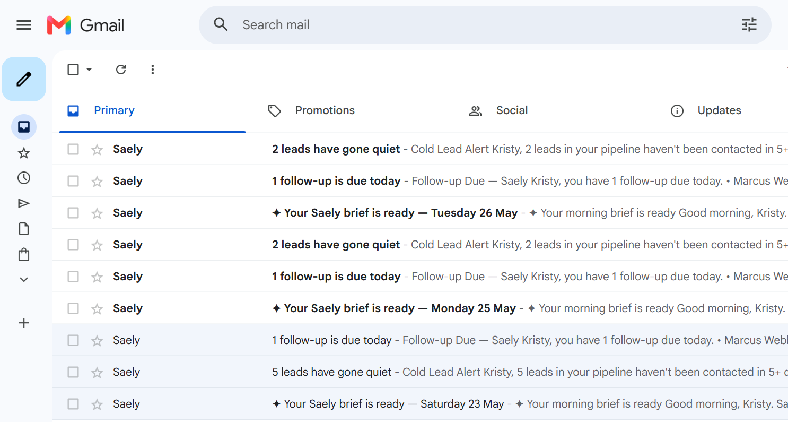Open Sent mail from the sidebar

pos(24,203)
